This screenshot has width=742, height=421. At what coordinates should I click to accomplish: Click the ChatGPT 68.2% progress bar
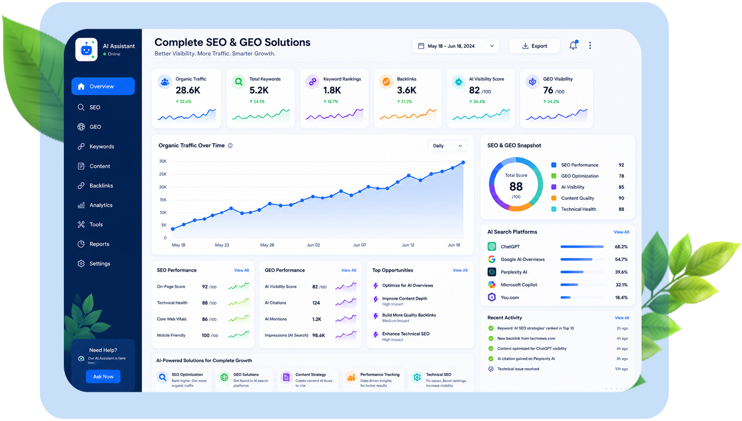coord(582,247)
